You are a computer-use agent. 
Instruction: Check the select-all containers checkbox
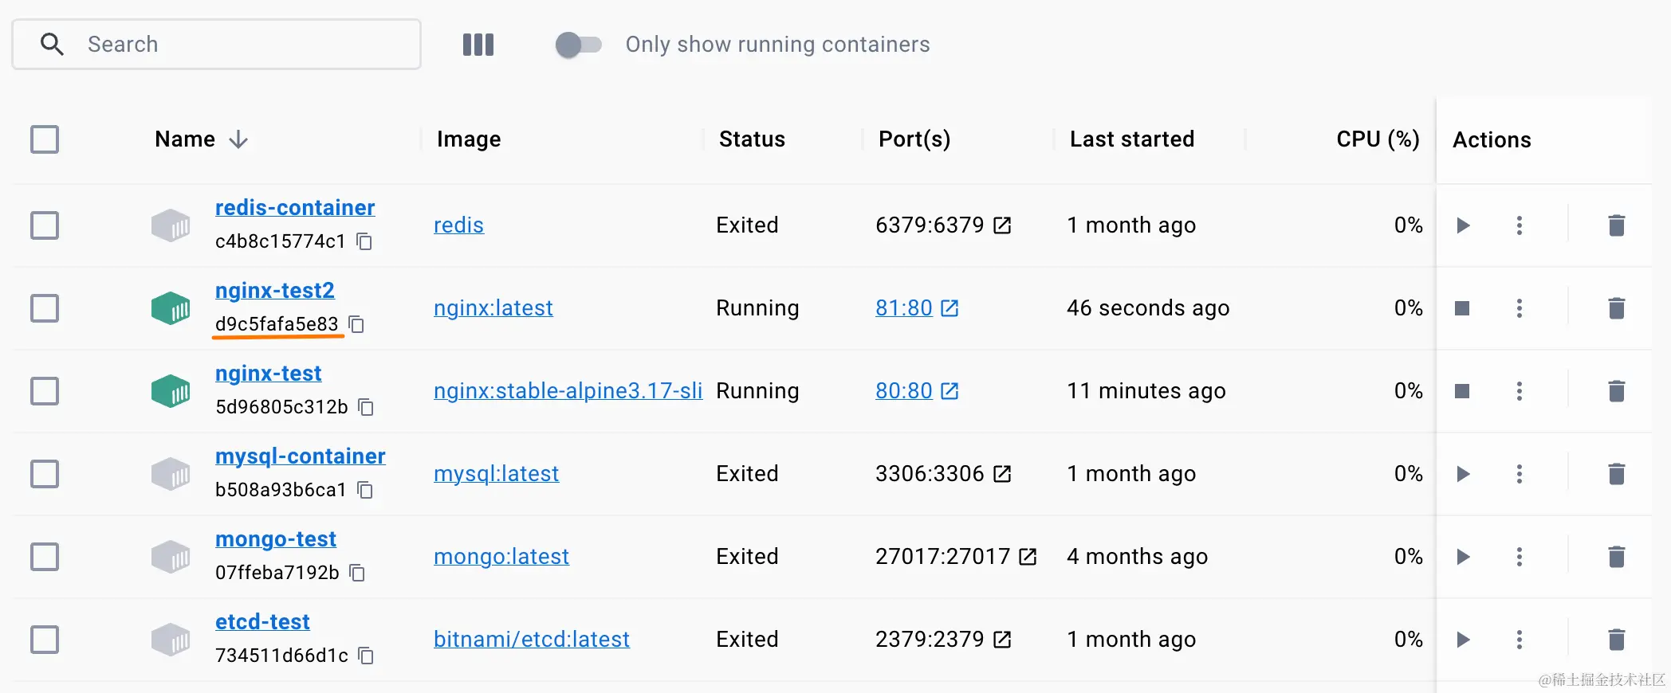(45, 139)
